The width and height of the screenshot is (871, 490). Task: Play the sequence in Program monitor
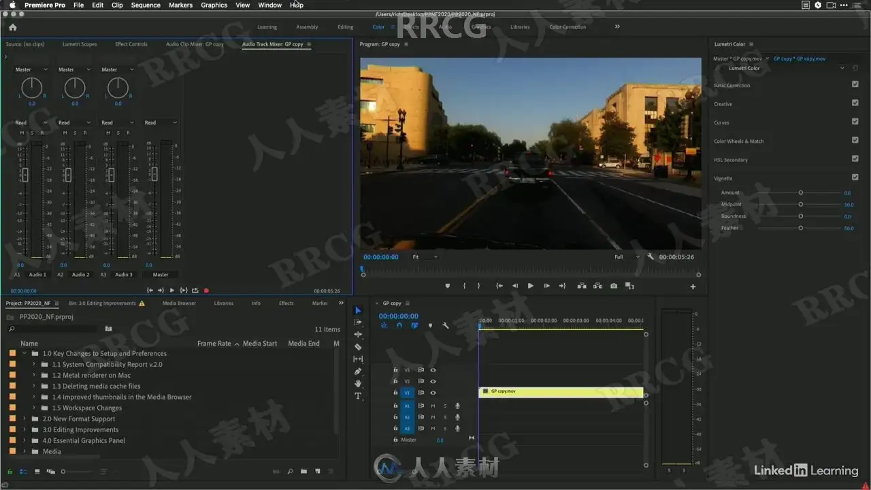tap(531, 286)
